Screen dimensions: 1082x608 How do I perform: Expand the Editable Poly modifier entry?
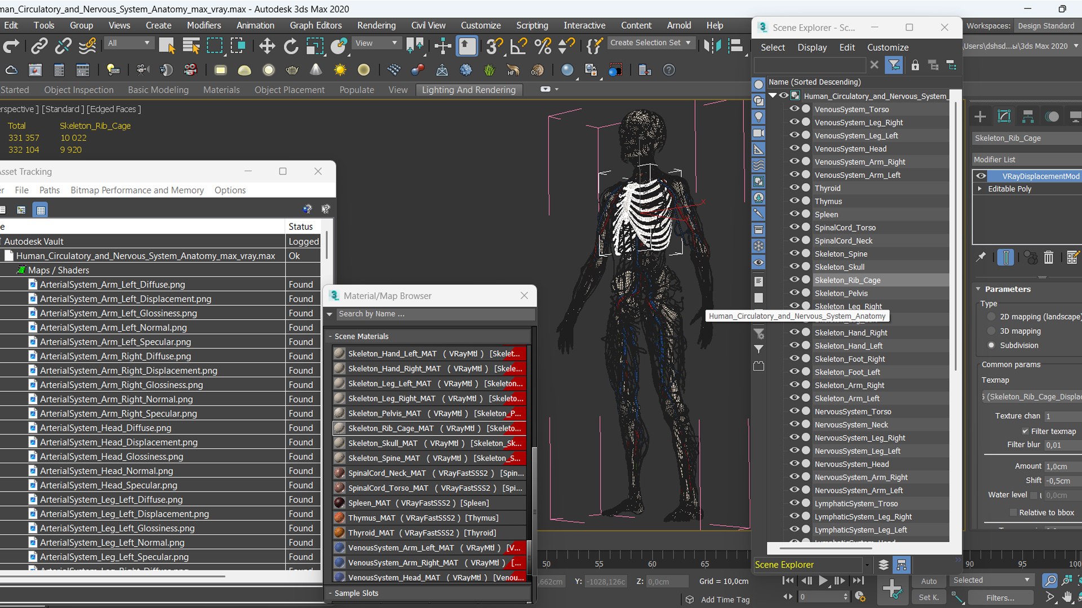point(980,189)
